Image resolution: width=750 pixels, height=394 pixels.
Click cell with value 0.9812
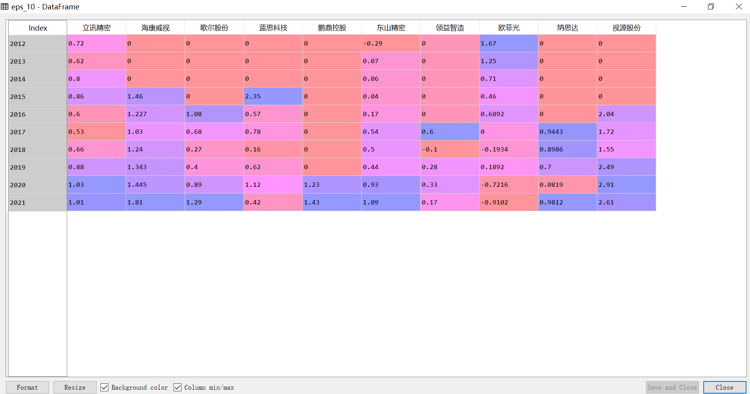568,202
